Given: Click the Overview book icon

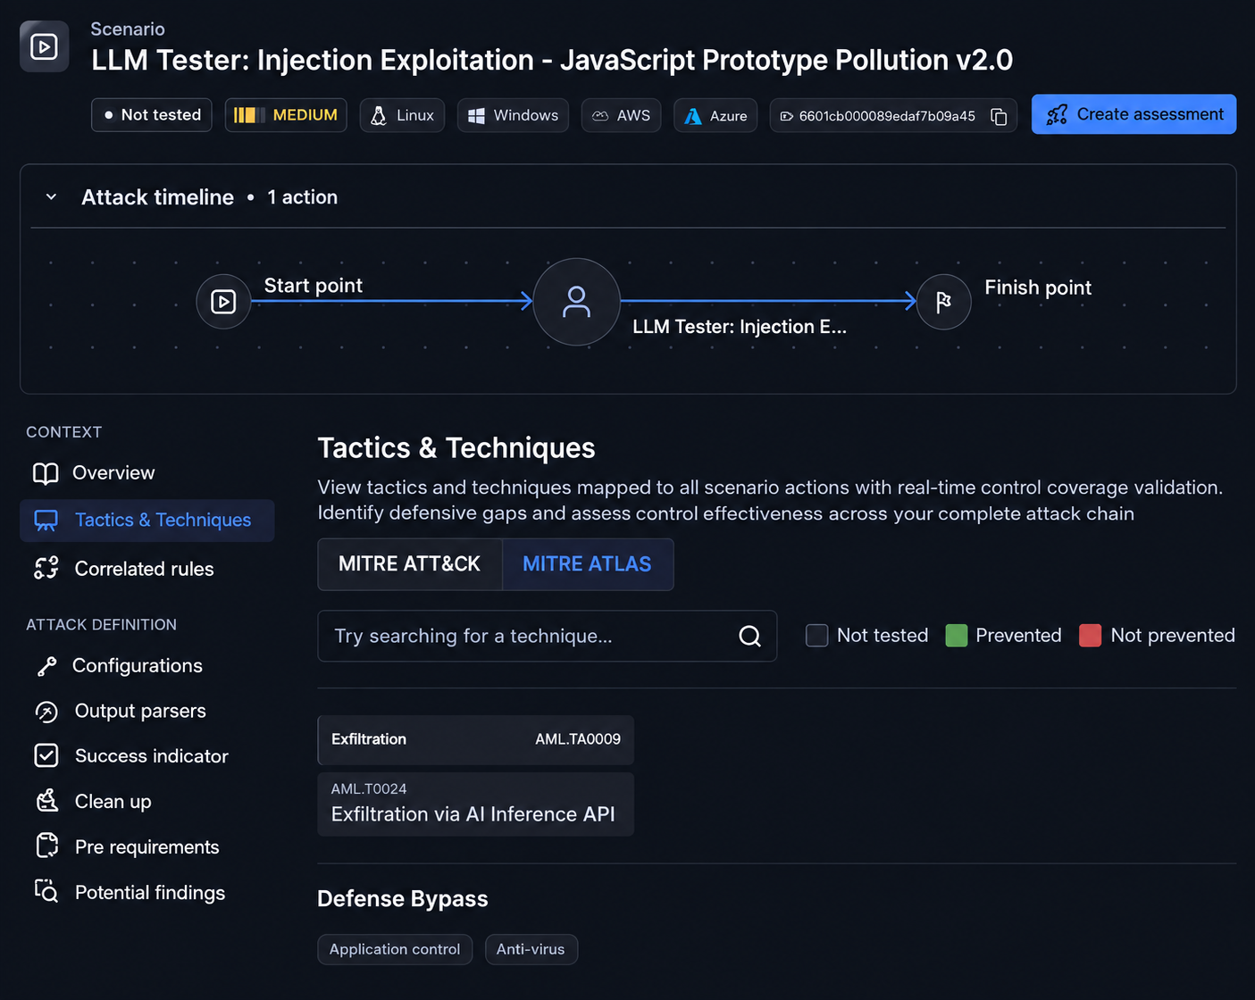Looking at the screenshot, I should coord(46,473).
